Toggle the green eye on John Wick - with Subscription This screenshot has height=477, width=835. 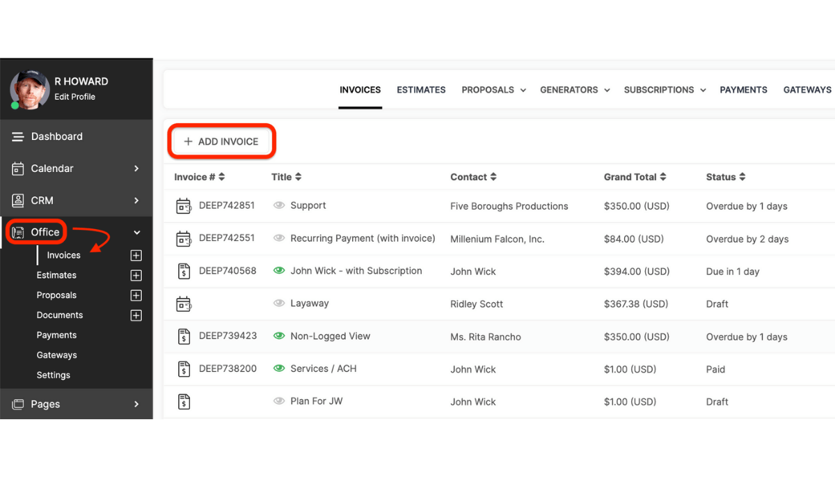[x=278, y=270]
